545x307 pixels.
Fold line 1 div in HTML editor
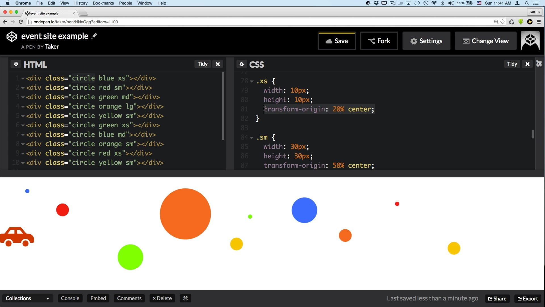click(23, 78)
